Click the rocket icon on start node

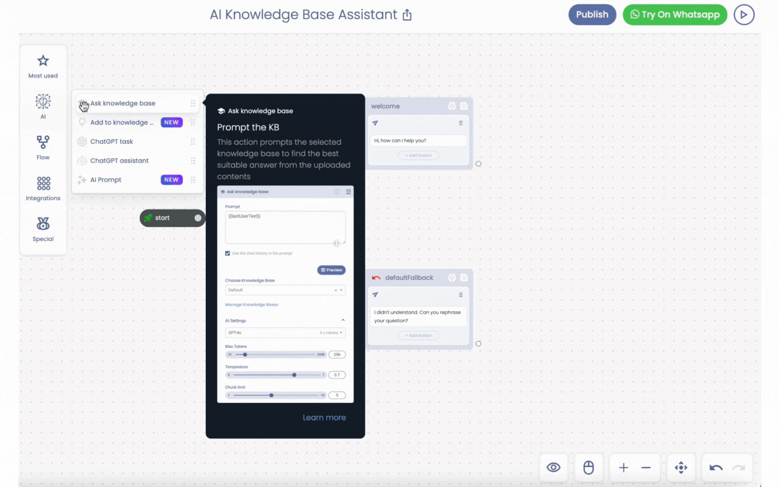click(148, 218)
